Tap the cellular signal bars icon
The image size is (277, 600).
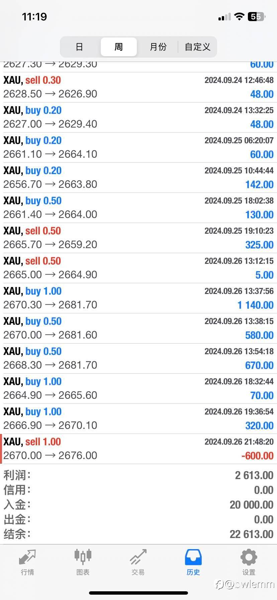click(x=224, y=17)
